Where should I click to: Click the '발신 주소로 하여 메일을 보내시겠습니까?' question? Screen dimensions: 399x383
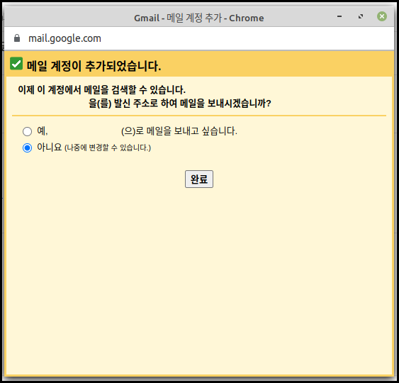(193, 104)
